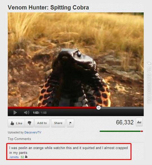Click the video progress scrubber handle
The width and height of the screenshot is (152, 165).
click(99, 108)
